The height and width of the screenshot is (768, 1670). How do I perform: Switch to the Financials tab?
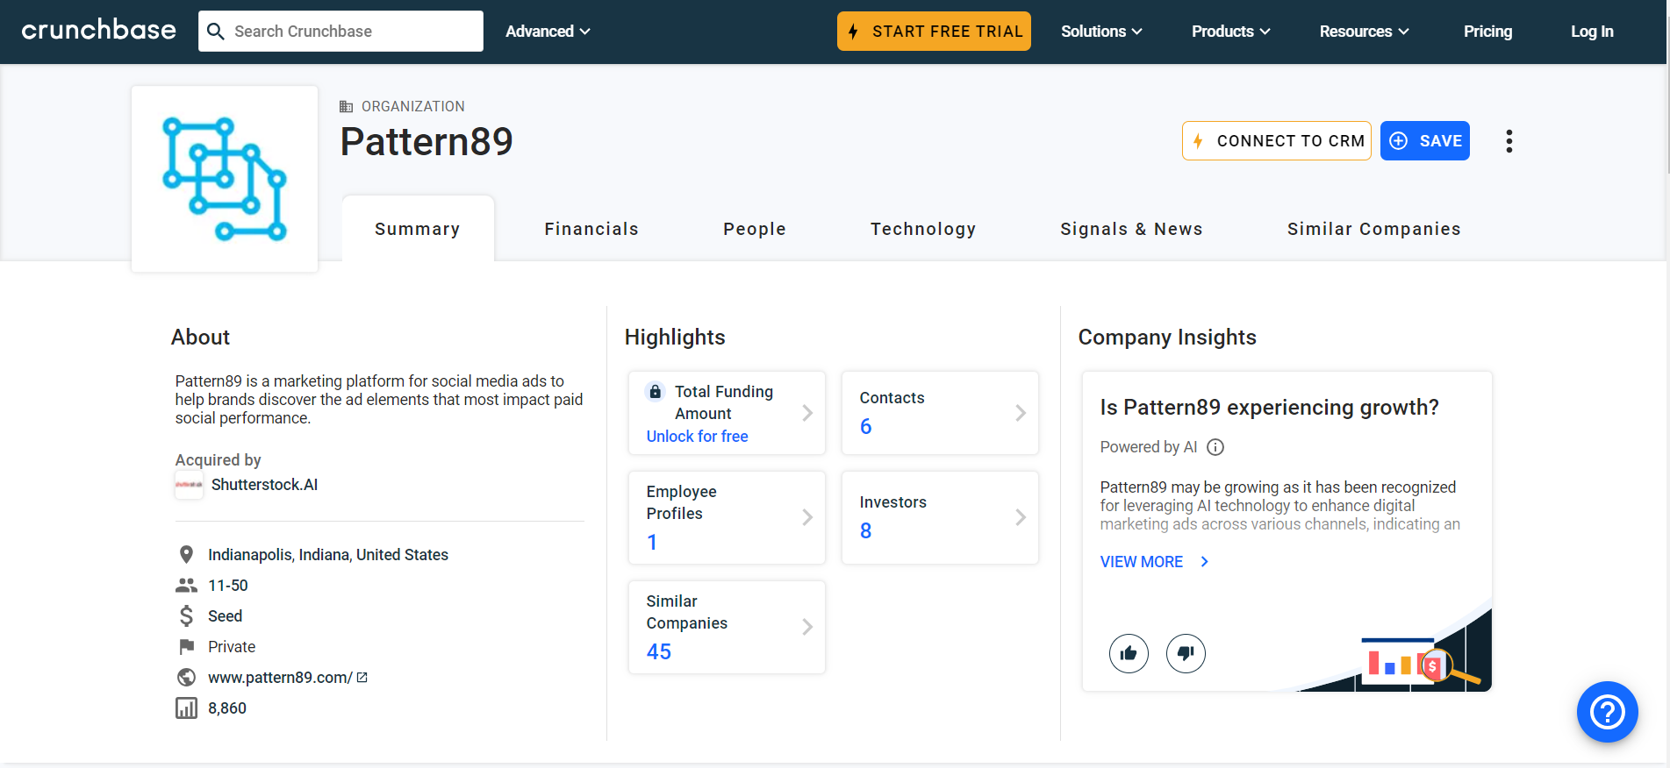coord(591,229)
